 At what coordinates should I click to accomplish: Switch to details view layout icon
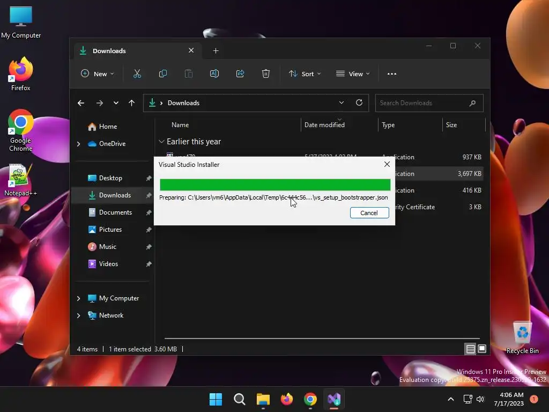click(x=470, y=349)
